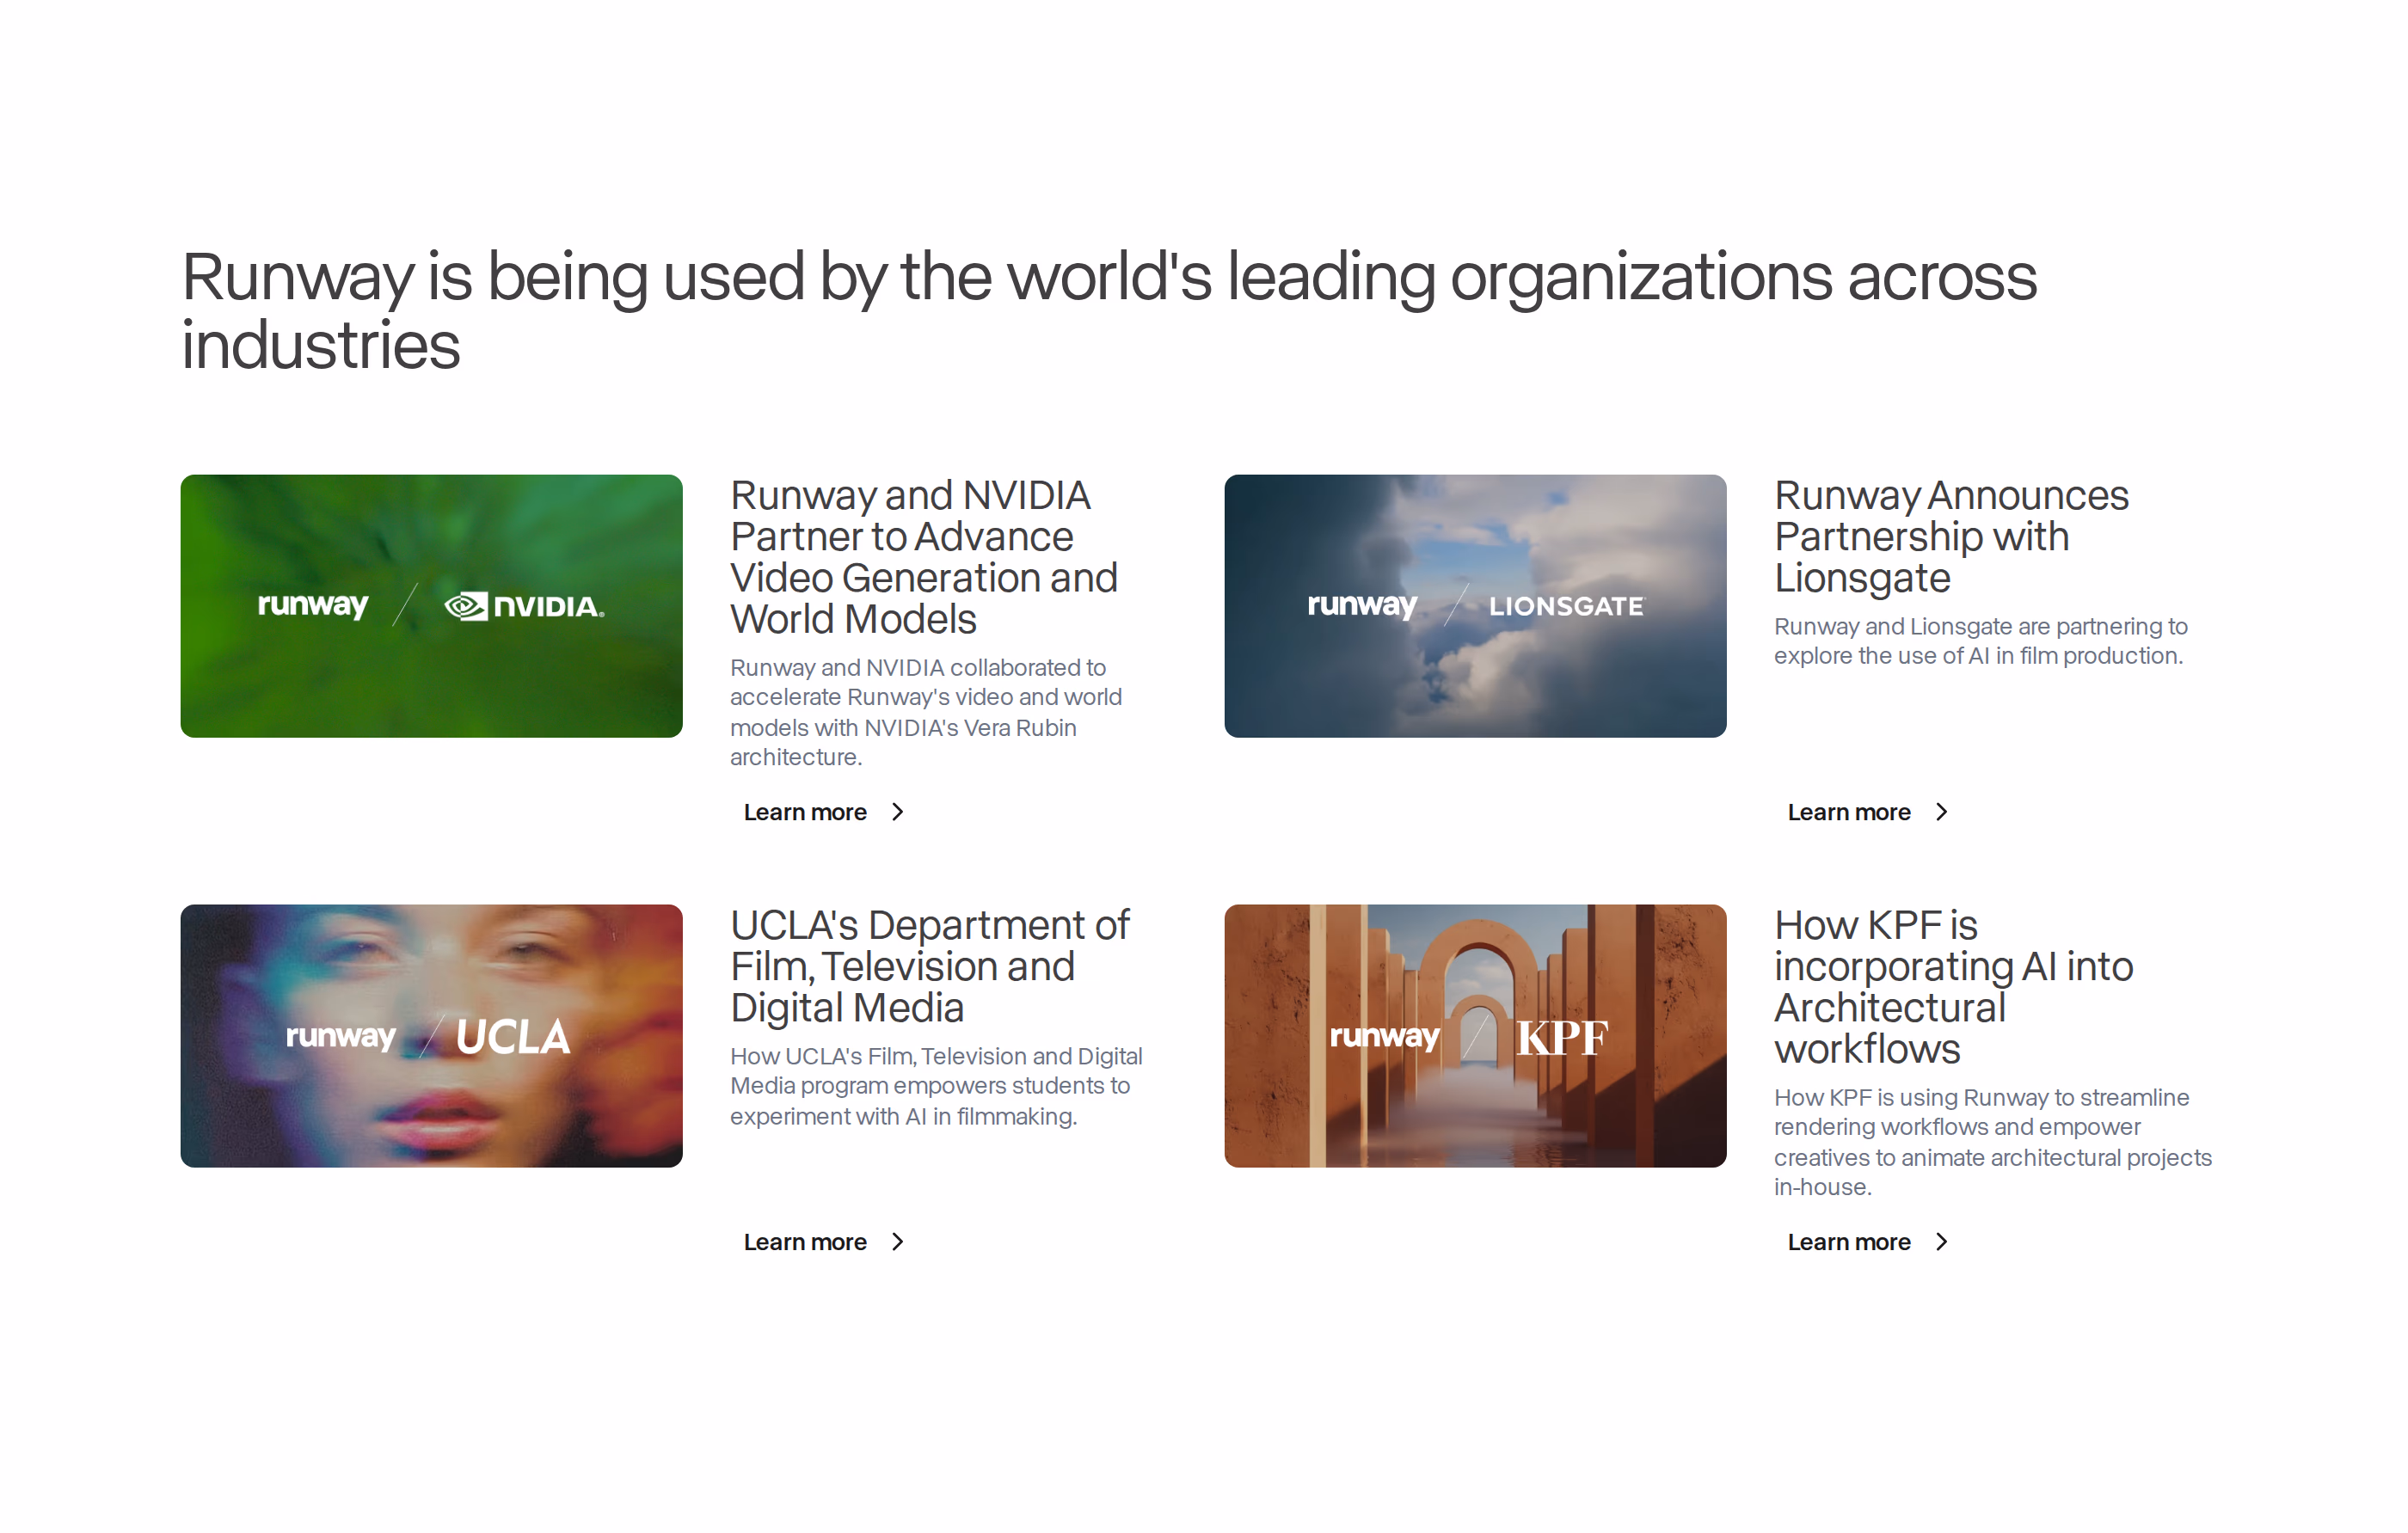Click the arrow icon beside KPF's Learn more
This screenshot has width=2408, height=1533.
1942,1242
